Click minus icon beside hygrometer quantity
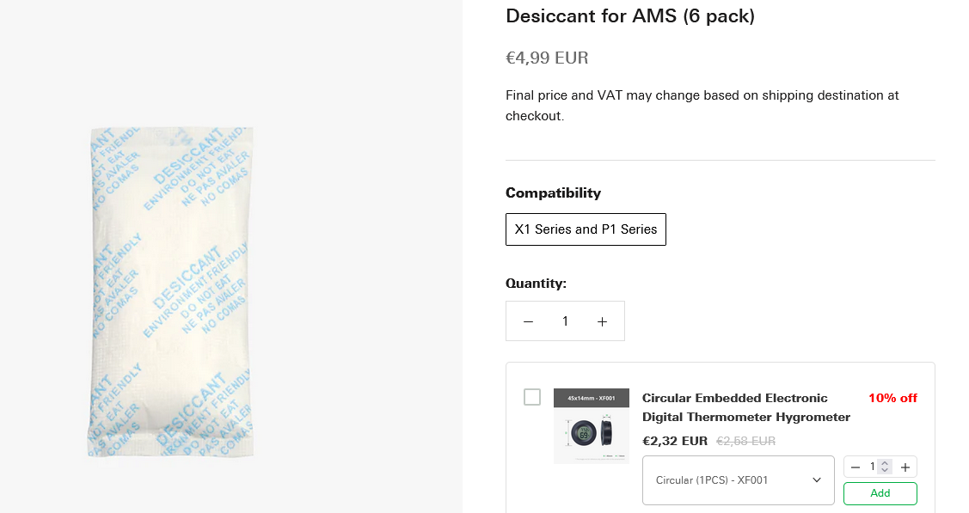 tap(856, 467)
